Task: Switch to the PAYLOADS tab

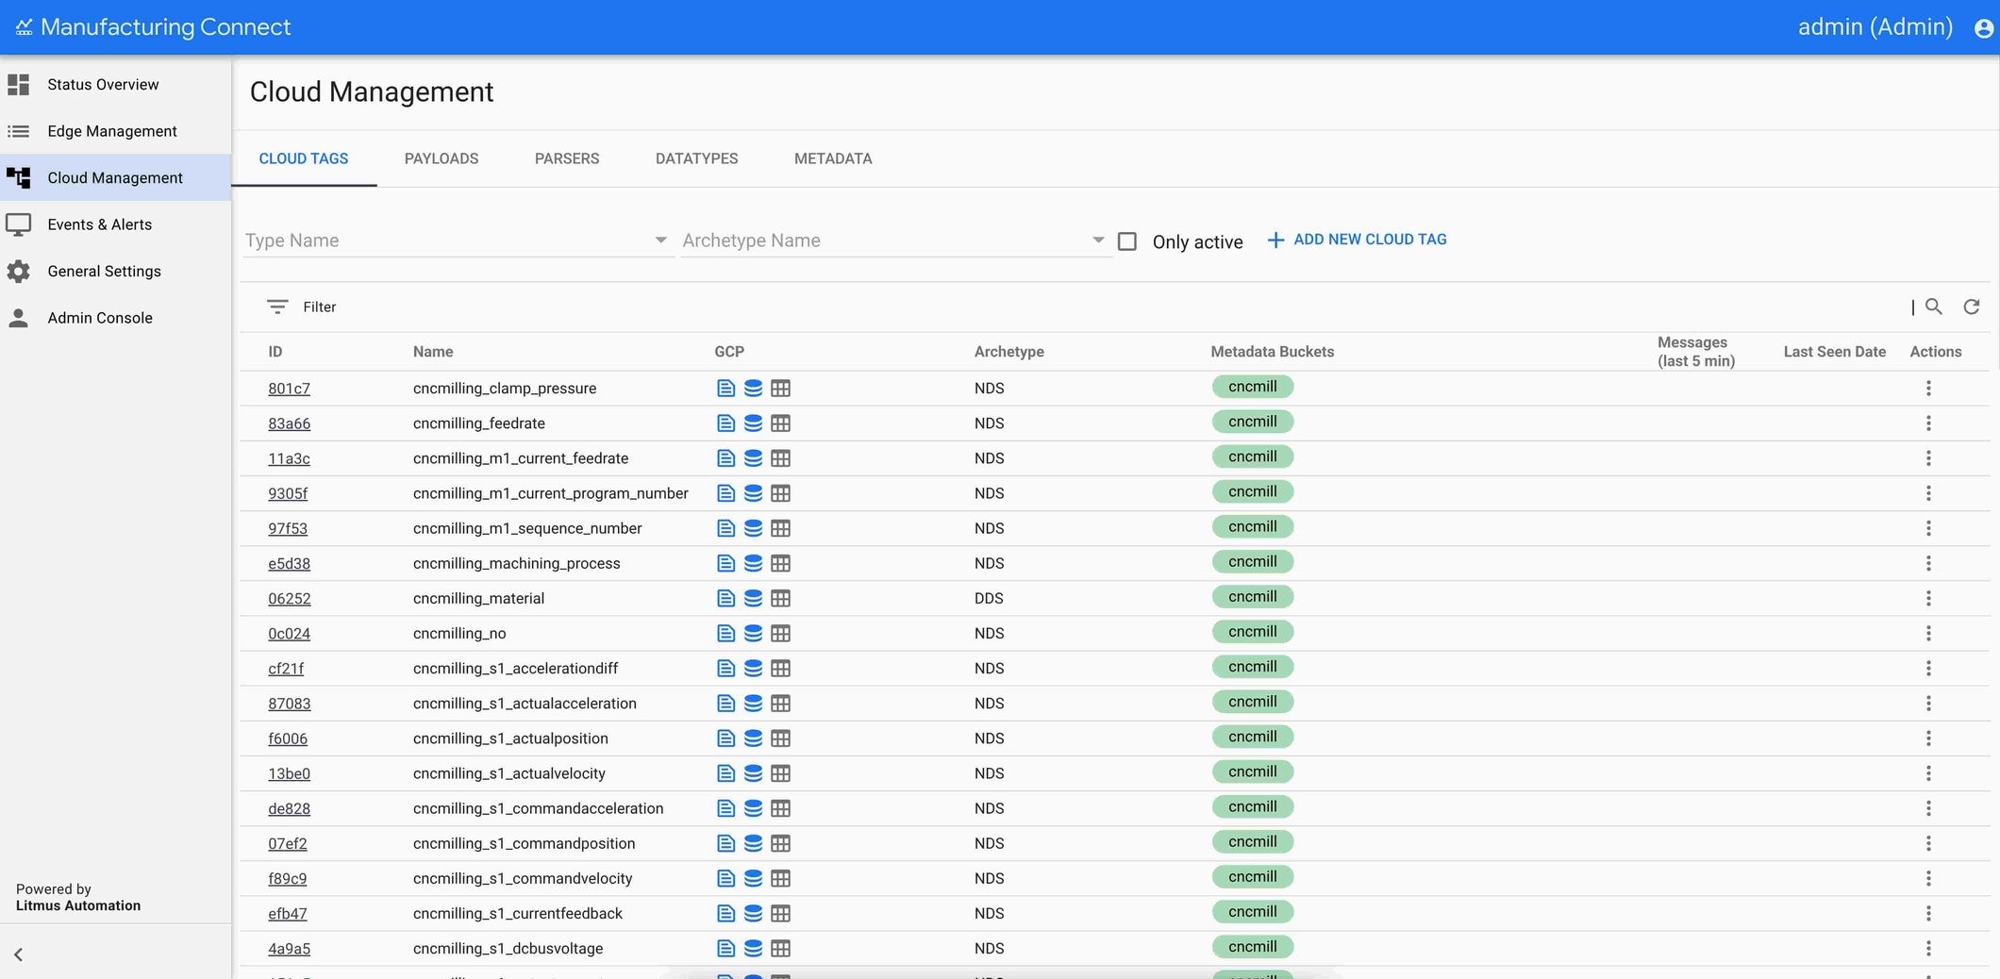Action: [x=441, y=158]
